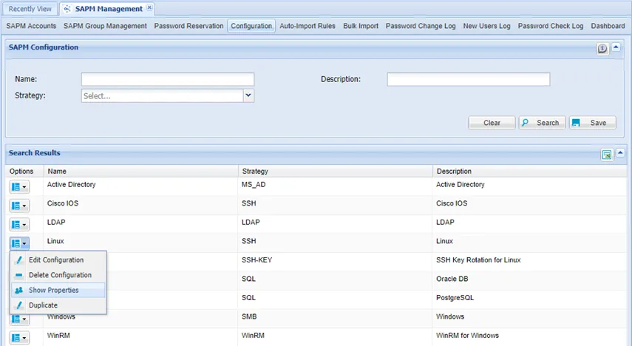
Task: Collapse the Search Results panel
Action: coord(620,153)
